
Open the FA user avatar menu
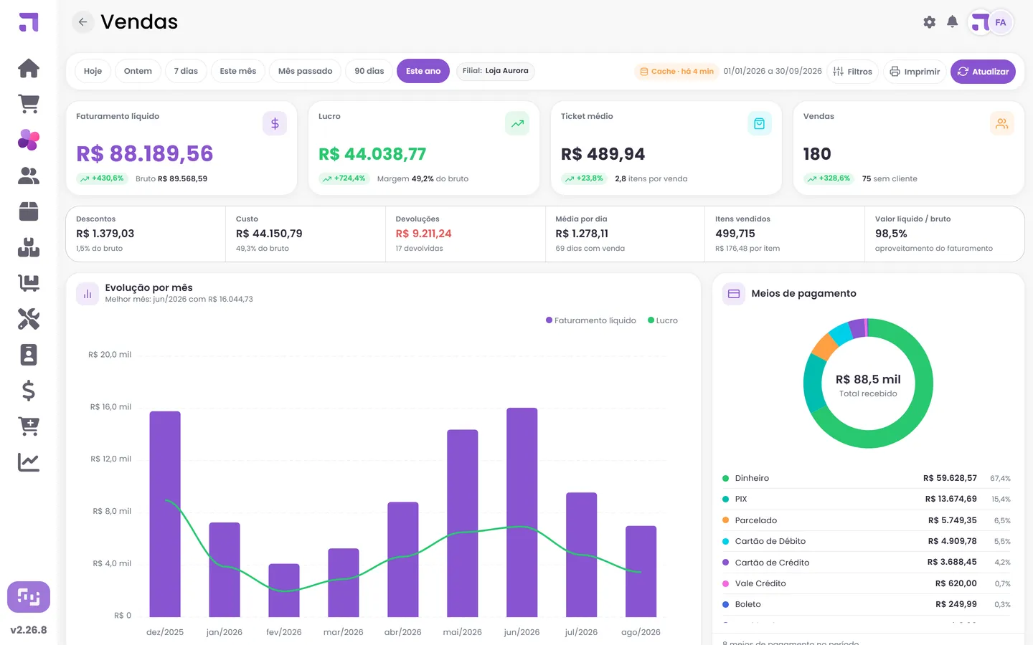pos(1000,22)
